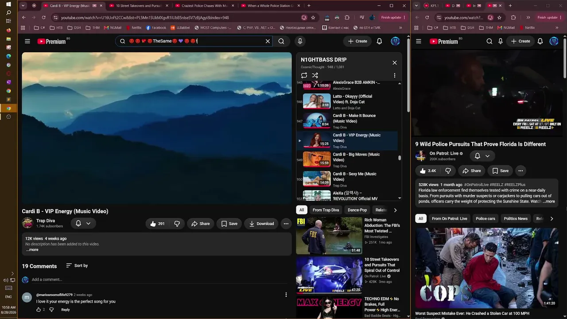Show more filter chips in left window
This screenshot has width=567, height=319.
tap(395, 210)
